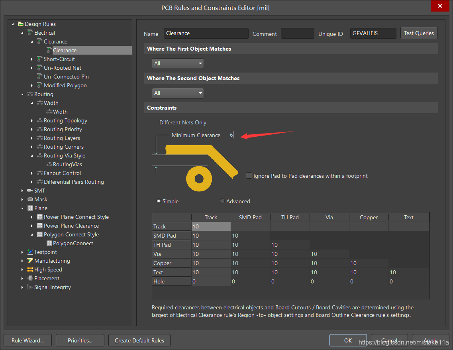Click the Electrical category icon
Viewport: 453px width, 350px height.
pyautogui.click(x=30, y=33)
